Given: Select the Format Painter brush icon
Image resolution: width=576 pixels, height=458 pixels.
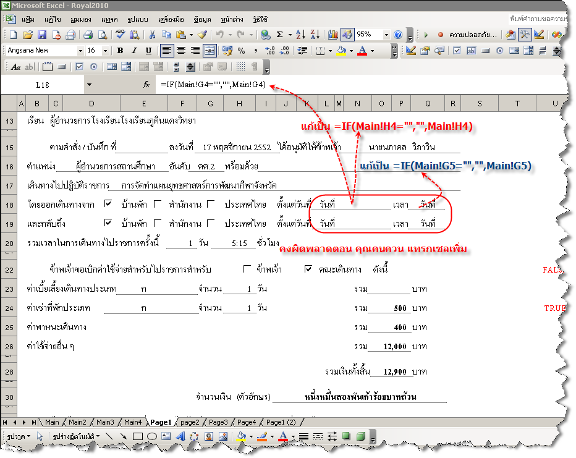Looking at the screenshot, I should tap(202, 35).
